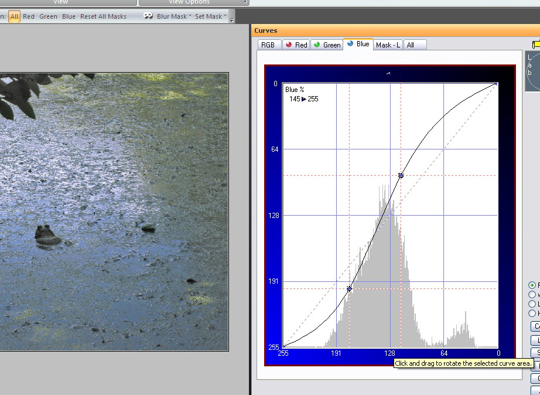Open the All tab in Curves panel
This screenshot has width=540, height=395.
[x=415, y=45]
